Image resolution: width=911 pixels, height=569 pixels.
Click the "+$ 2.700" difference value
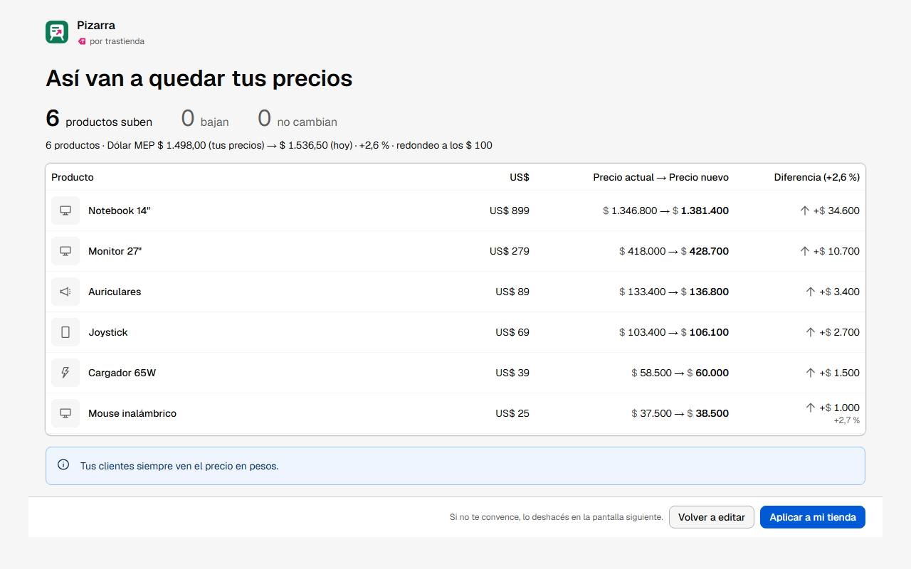839,332
